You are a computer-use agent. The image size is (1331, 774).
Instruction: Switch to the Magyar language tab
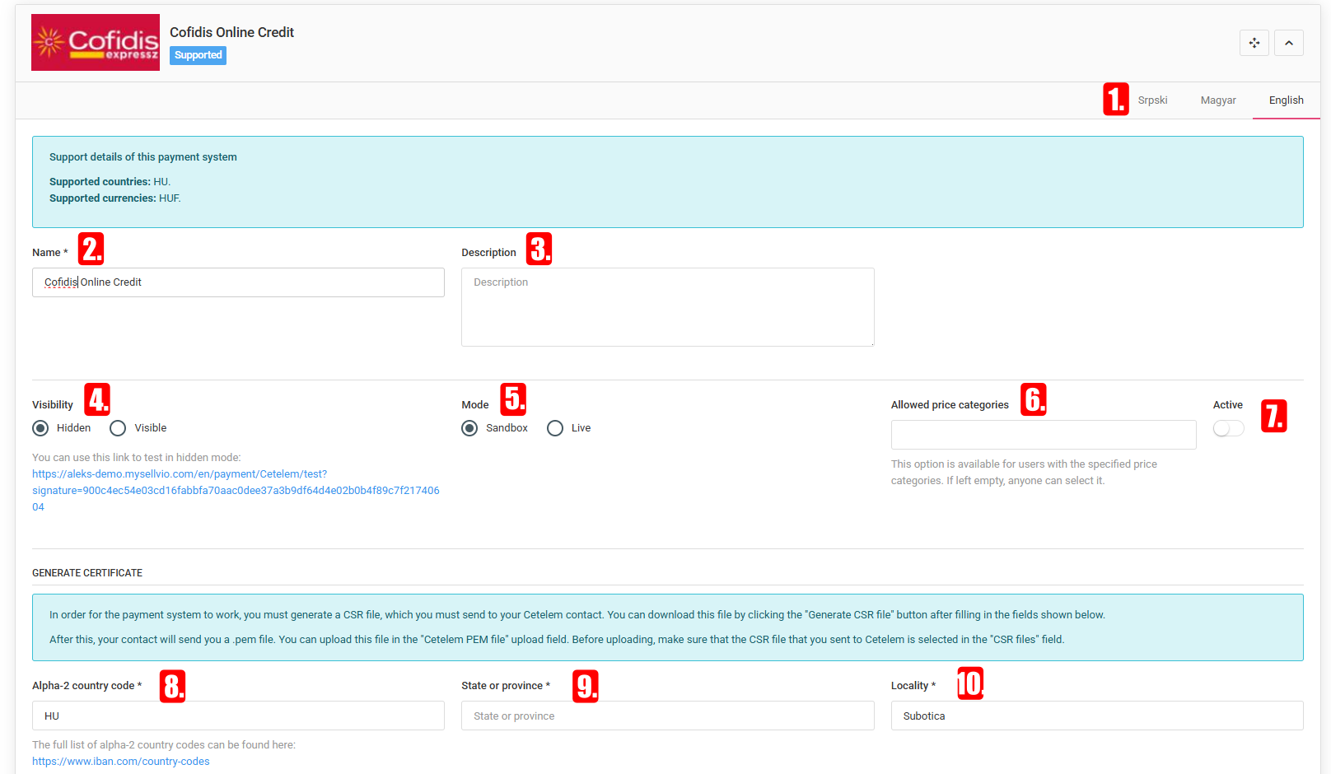coord(1217,100)
